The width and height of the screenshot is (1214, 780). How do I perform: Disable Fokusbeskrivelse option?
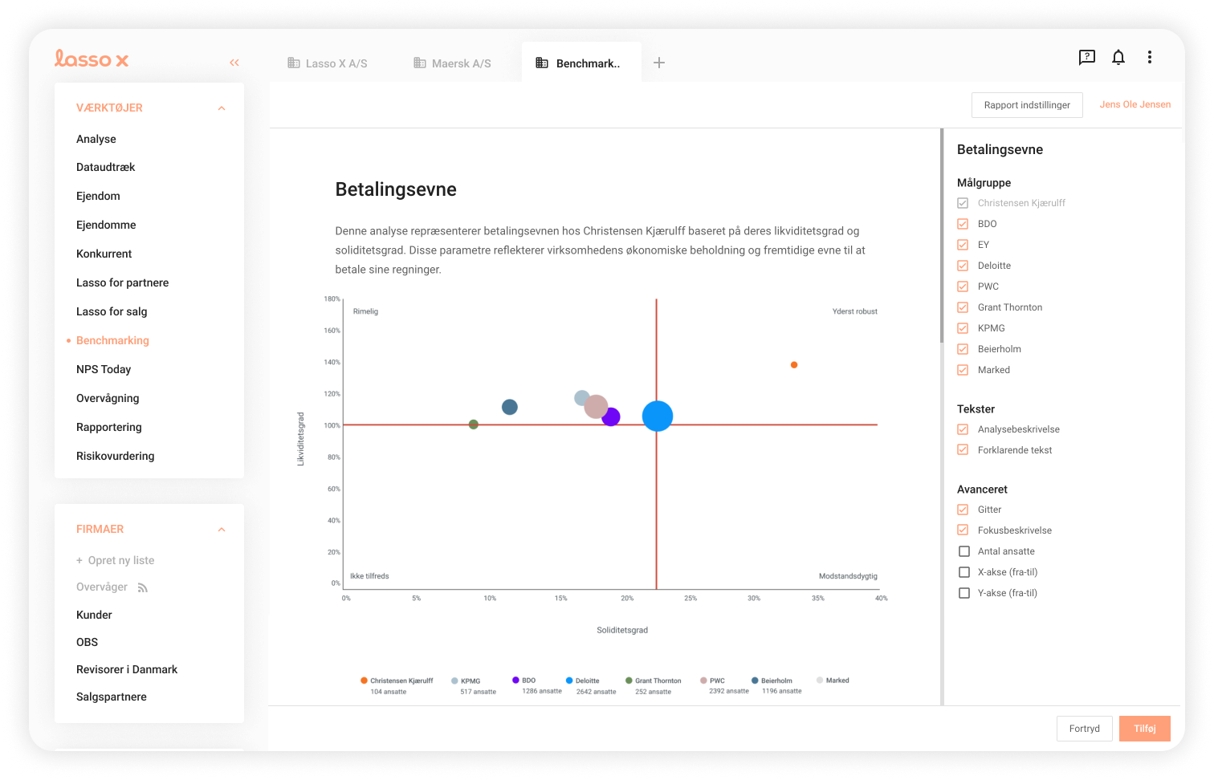click(x=963, y=530)
